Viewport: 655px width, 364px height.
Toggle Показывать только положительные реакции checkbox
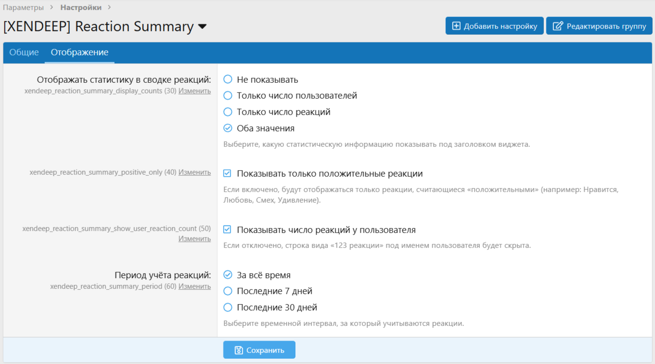coord(228,173)
